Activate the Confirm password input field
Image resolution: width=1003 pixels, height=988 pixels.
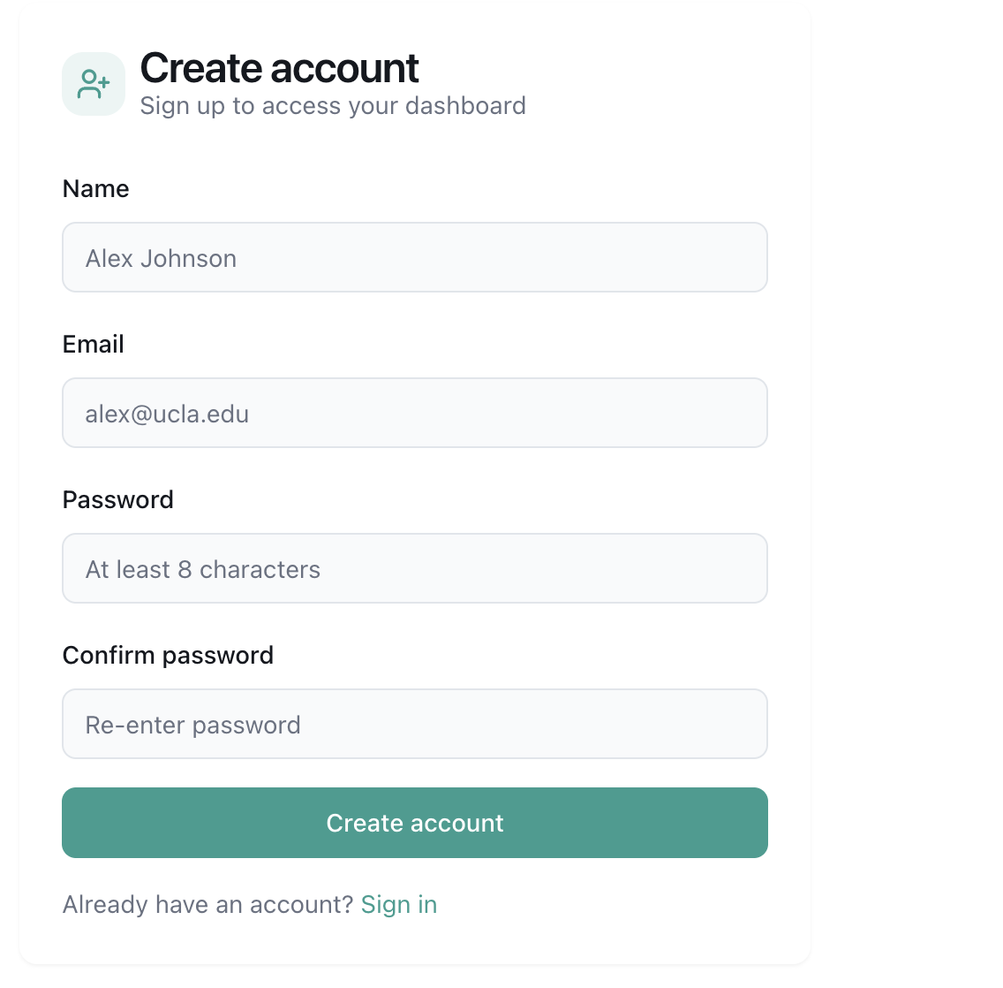pos(414,724)
